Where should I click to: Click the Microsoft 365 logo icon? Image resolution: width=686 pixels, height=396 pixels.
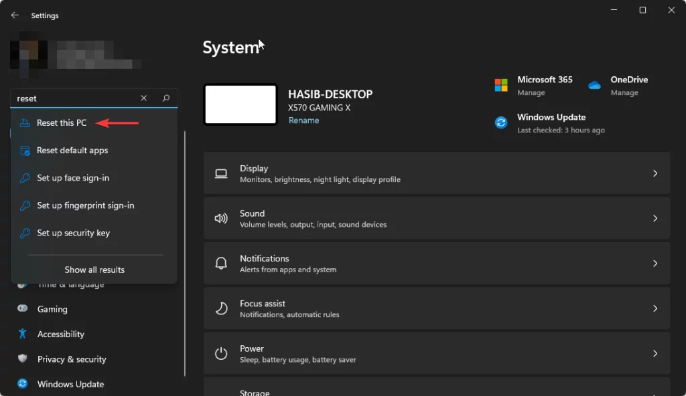pos(500,85)
